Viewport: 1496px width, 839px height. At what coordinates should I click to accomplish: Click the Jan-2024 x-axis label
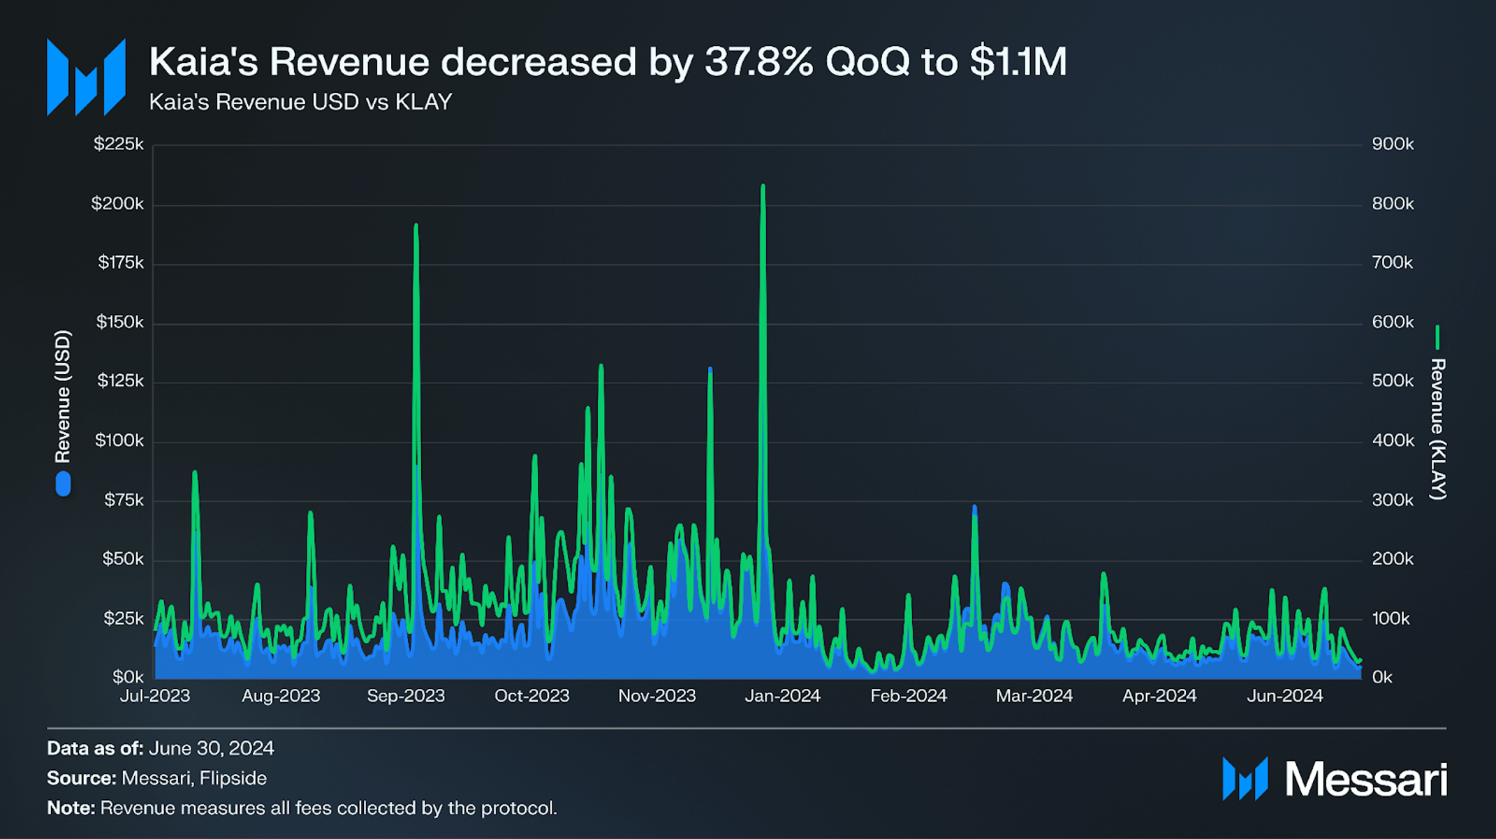pos(782,696)
